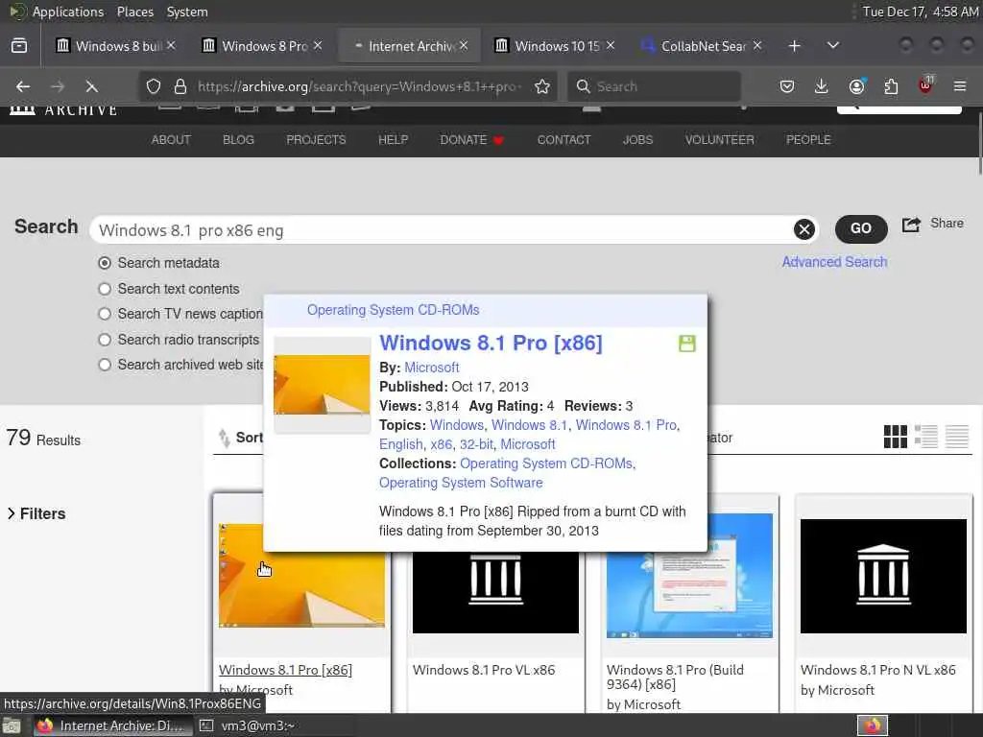The width and height of the screenshot is (983, 737).
Task: Click the clock in top panel
Action: click(x=921, y=12)
